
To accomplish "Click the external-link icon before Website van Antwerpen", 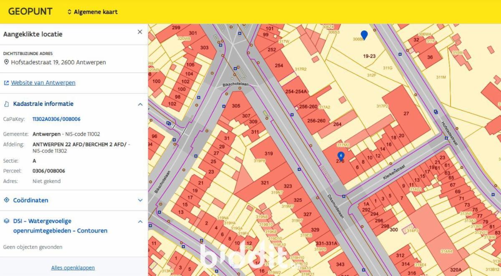I will [6, 83].
